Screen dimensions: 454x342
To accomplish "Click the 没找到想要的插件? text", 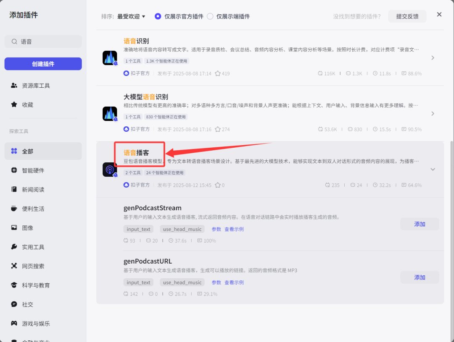I will click(357, 16).
